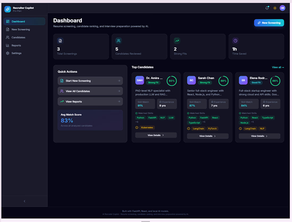The image size is (292, 222).
Task: Click the Reports bar chart sidebar icon
Action: (x=8, y=45)
